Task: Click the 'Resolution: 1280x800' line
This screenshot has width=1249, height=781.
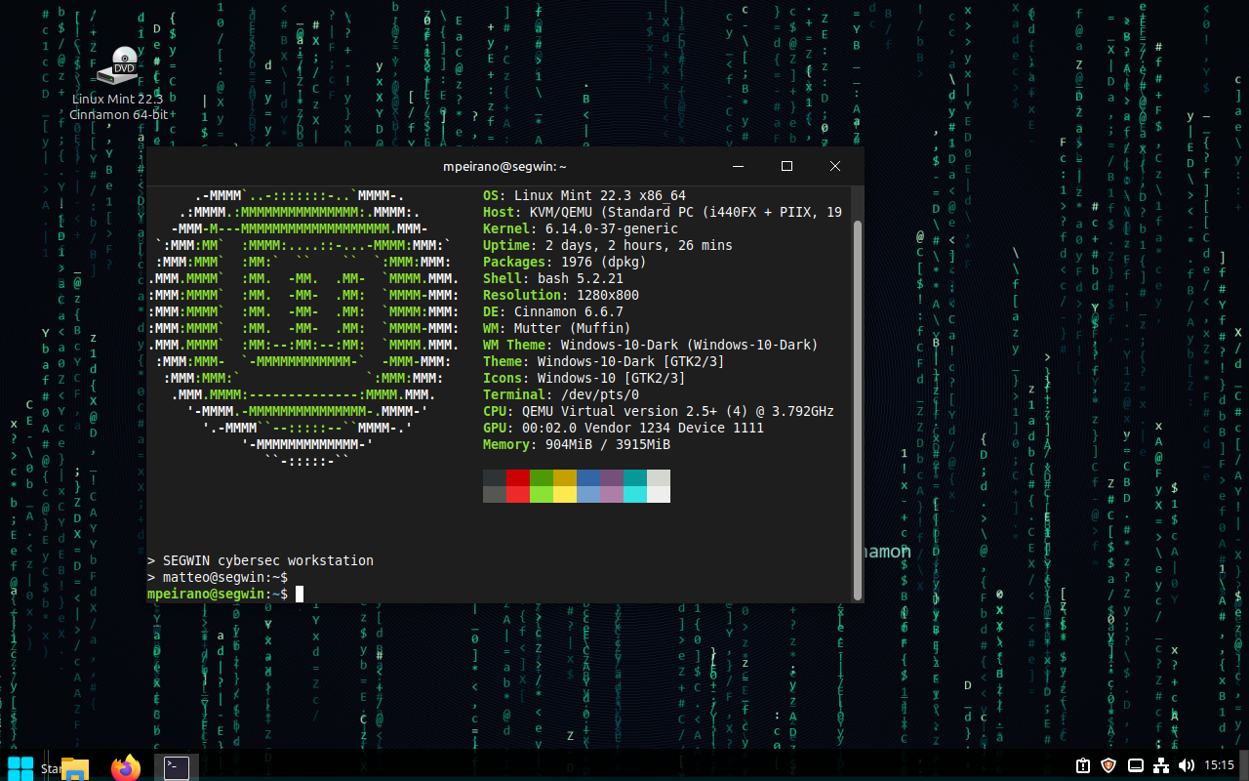Action: (561, 295)
